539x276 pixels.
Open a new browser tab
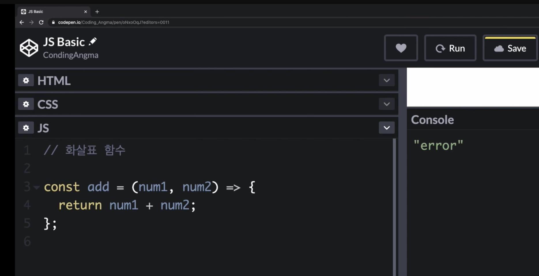[97, 12]
